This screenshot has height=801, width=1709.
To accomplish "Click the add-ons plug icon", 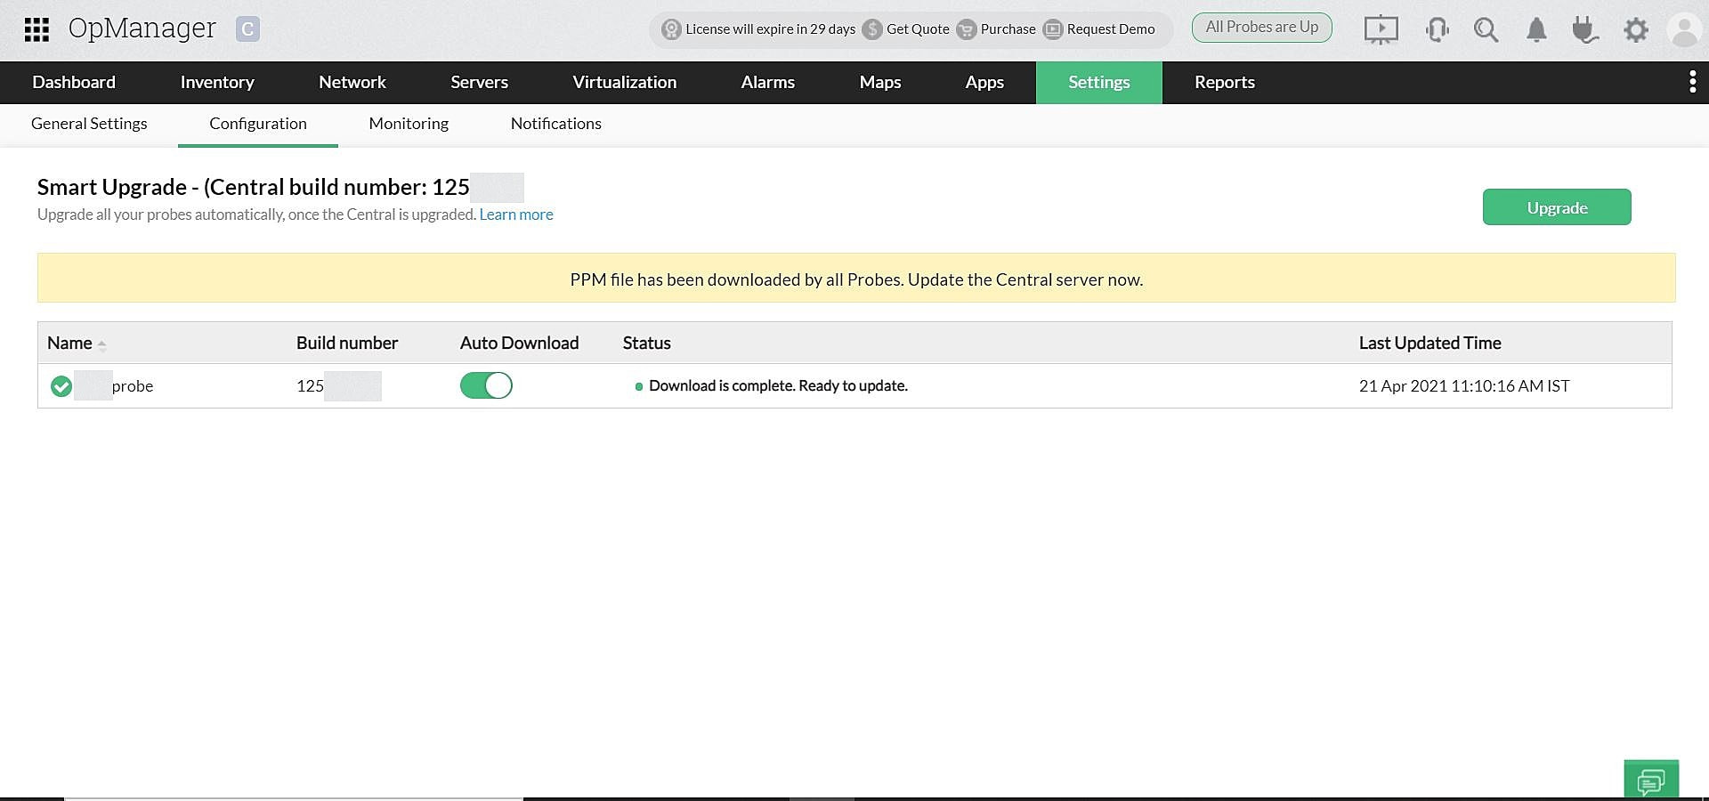I will tap(1585, 29).
